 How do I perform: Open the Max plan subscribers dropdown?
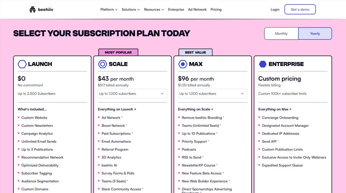pos(213,93)
